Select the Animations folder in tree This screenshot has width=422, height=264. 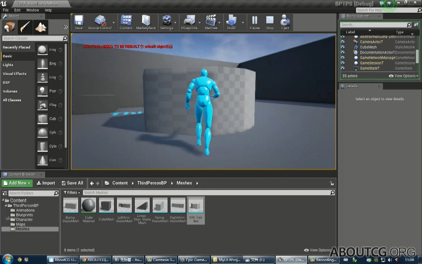25,210
